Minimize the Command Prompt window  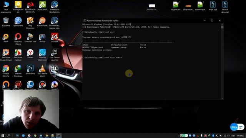pyautogui.click(x=204, y=21)
